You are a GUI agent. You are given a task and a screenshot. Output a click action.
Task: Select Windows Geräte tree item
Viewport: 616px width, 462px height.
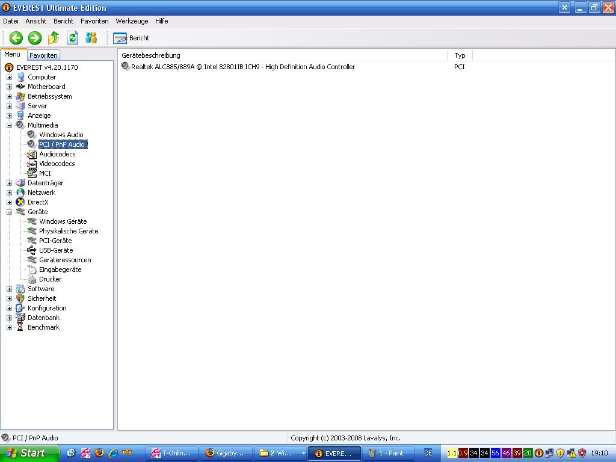(x=63, y=221)
